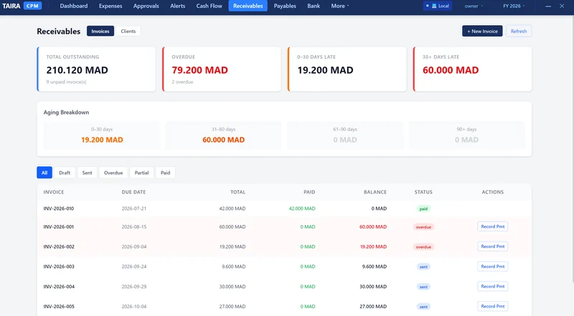Switch to the Clients view
The width and height of the screenshot is (574, 316).
click(x=128, y=31)
